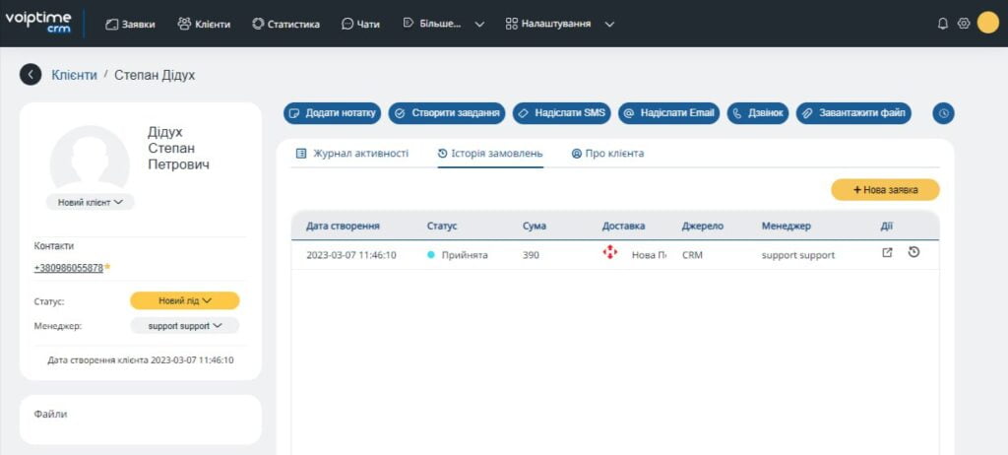The height and width of the screenshot is (455, 1008).
Task: Open the Статистика section
Action: 286,24
